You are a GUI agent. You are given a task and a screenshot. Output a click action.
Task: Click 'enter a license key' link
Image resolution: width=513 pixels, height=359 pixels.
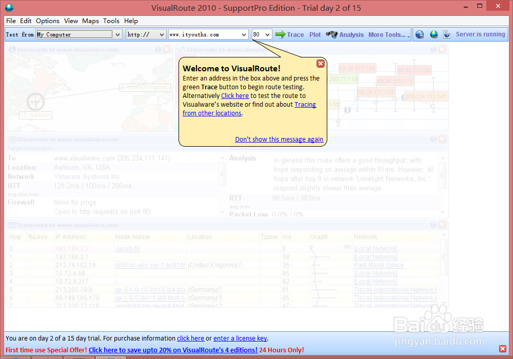coord(240,338)
